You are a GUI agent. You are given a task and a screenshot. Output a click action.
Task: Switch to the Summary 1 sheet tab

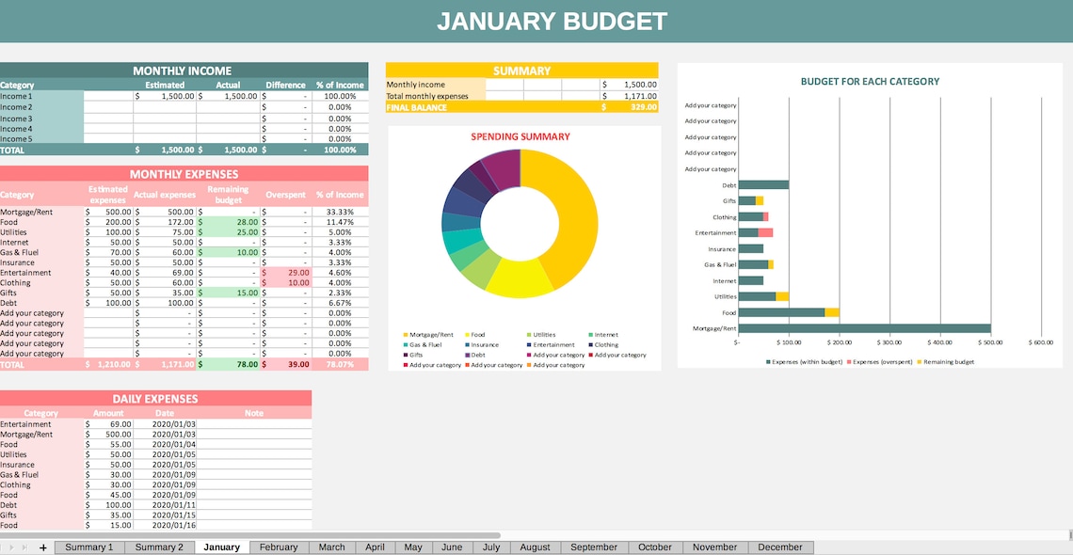click(89, 547)
